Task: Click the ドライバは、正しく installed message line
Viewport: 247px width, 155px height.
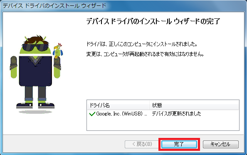Action: click(142, 44)
